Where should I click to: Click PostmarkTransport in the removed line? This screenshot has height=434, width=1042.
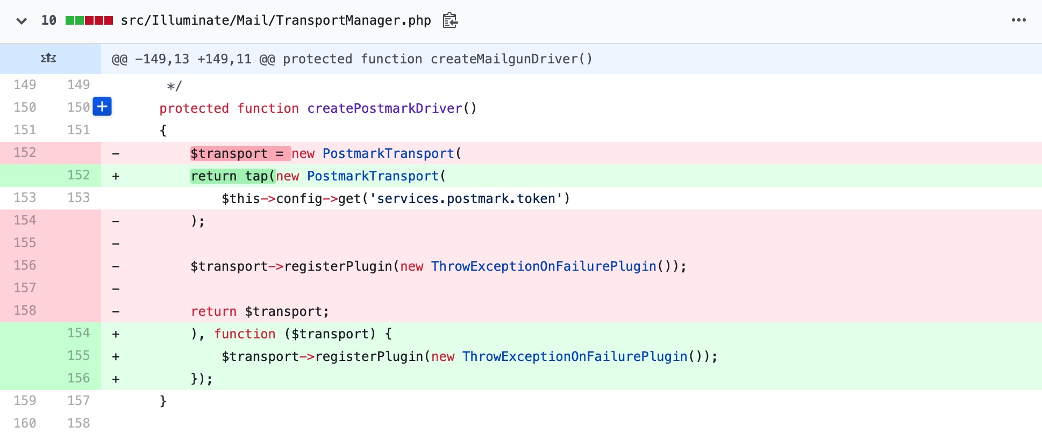388,154
